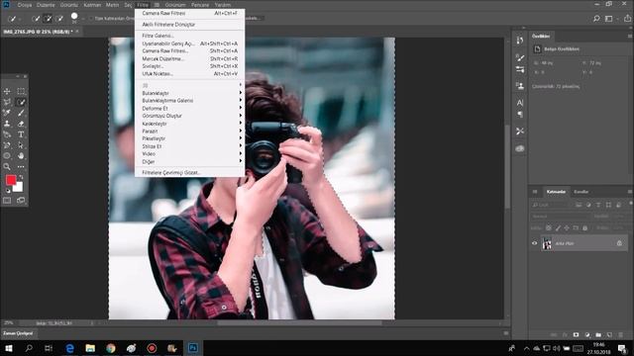Choose Add to Selection brush mode
The image size is (634, 356).
point(48,18)
